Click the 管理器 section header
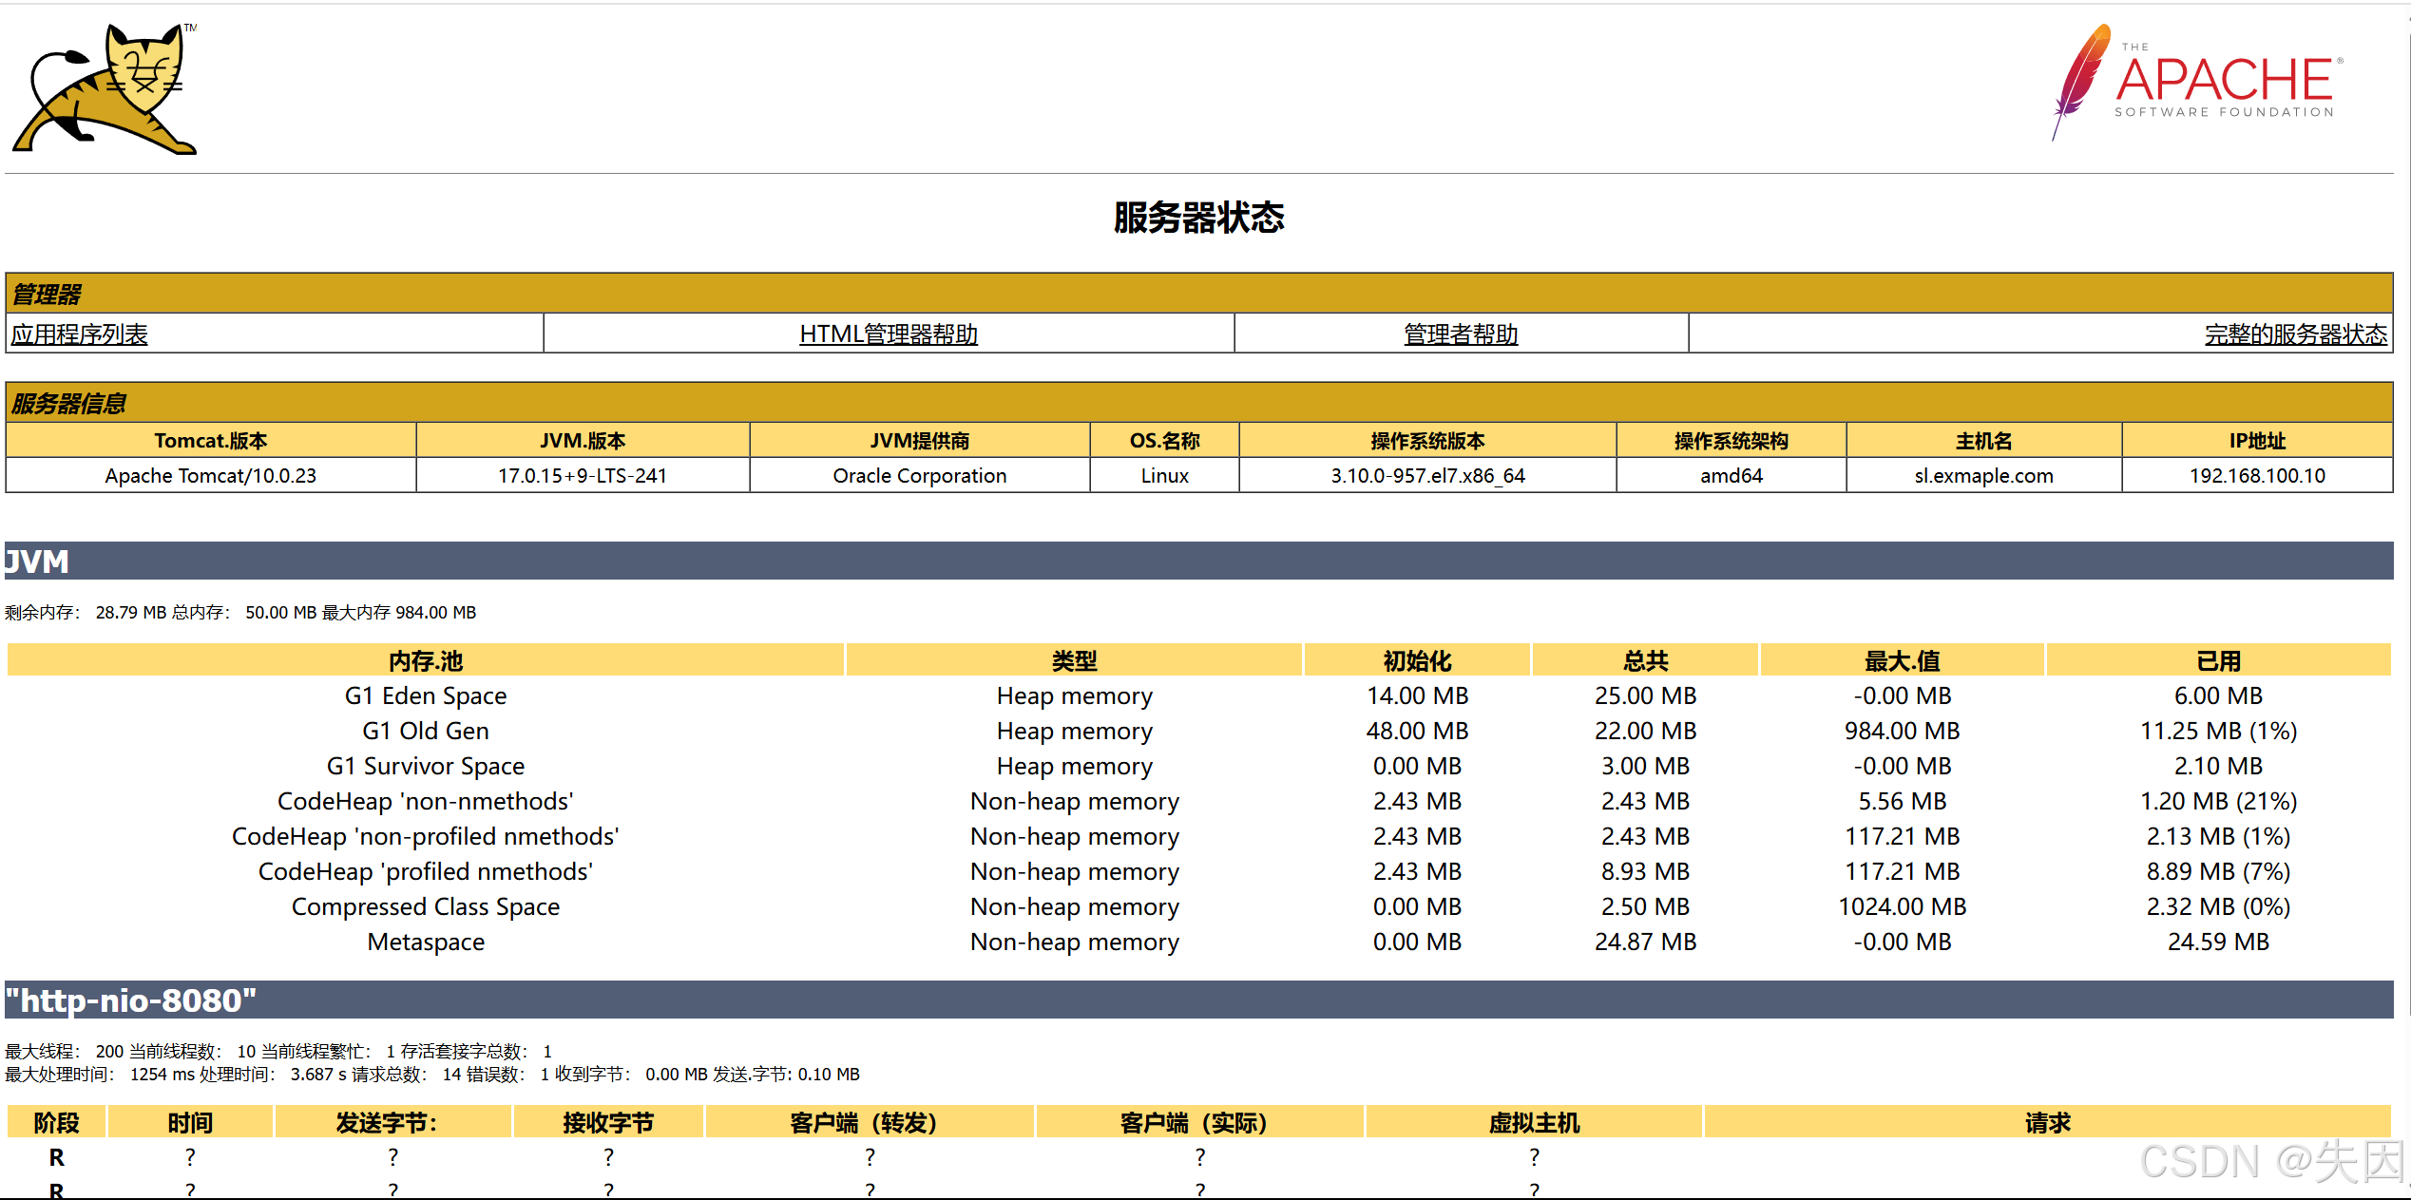The height and width of the screenshot is (1200, 2411). 1198,294
